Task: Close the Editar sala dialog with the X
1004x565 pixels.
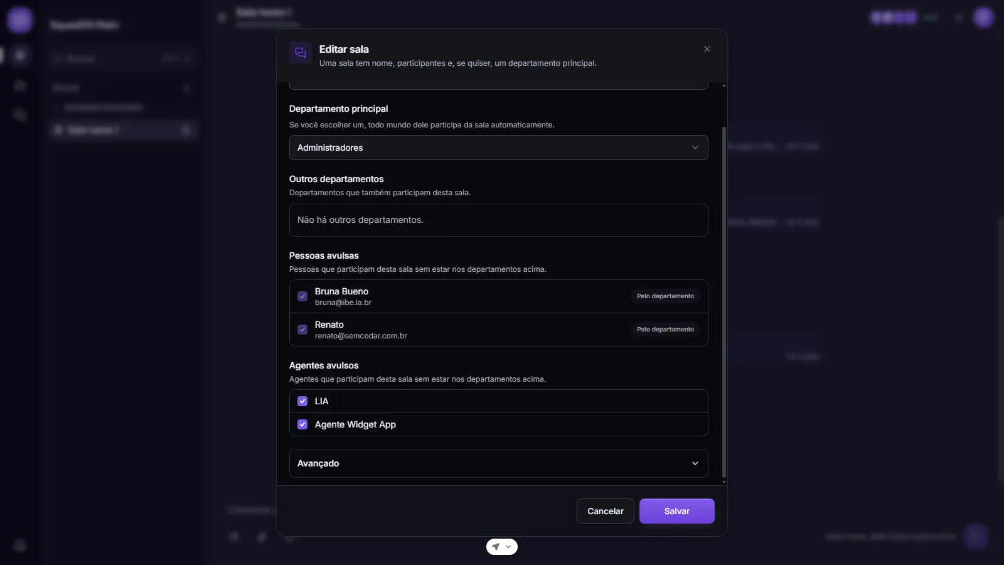Action: [x=707, y=49]
